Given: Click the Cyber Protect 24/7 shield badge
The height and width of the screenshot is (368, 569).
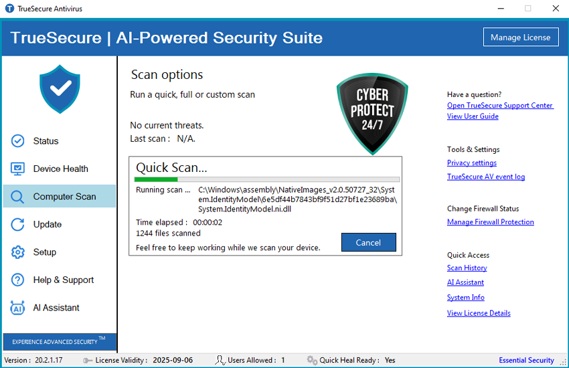Looking at the screenshot, I should pyautogui.click(x=372, y=112).
